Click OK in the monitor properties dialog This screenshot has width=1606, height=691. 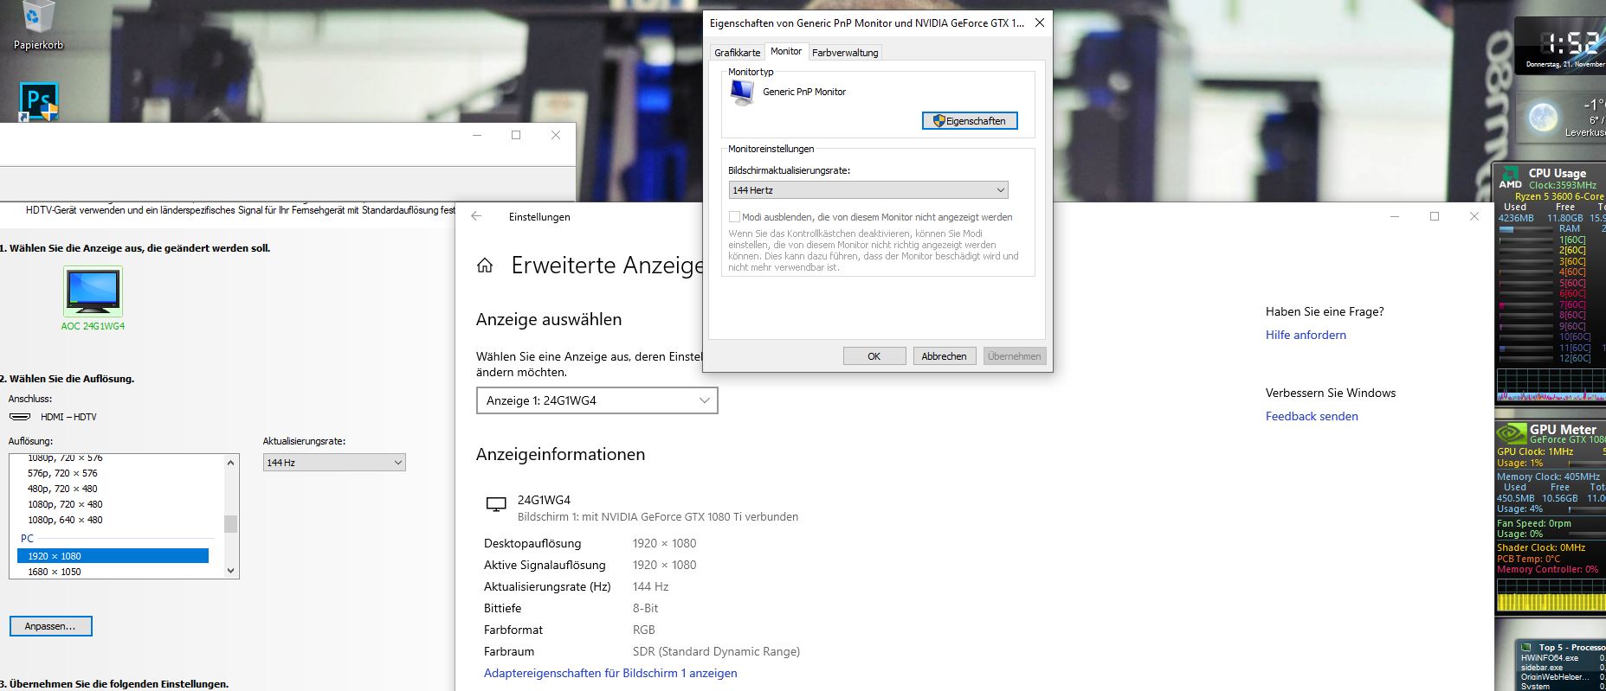[x=874, y=356]
